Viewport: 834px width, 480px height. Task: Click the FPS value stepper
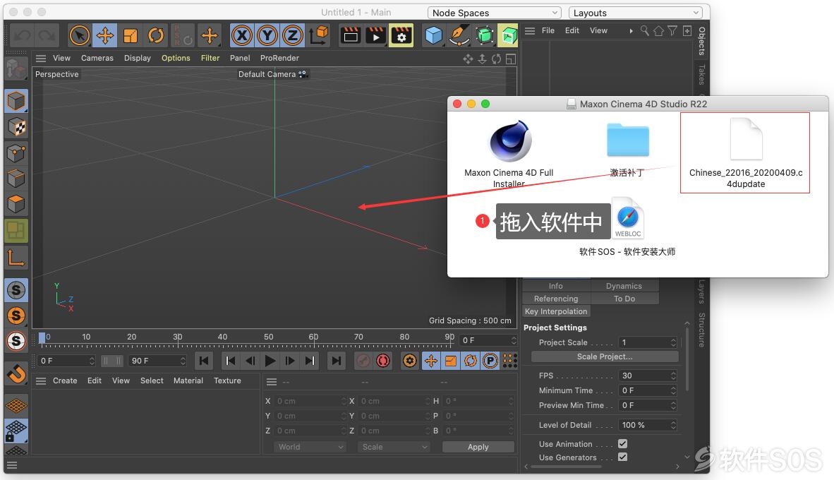point(673,376)
